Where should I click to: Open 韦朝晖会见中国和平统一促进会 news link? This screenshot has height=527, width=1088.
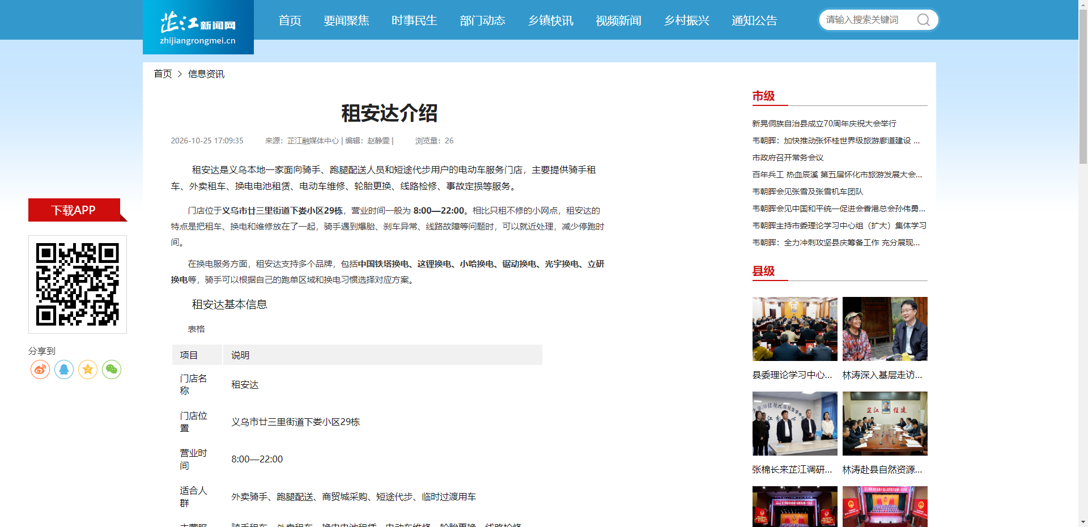839,209
